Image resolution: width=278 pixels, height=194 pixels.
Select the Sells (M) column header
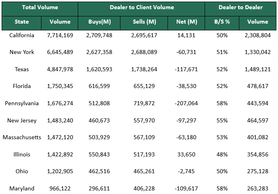144,22
